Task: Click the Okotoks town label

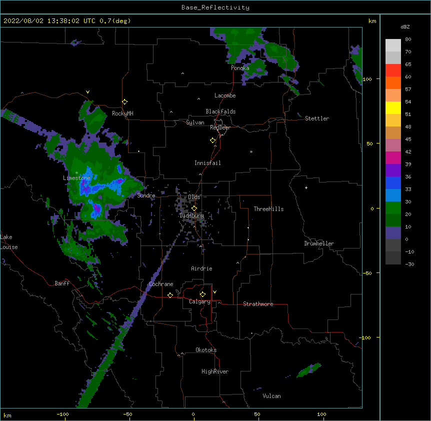Action: point(206,350)
